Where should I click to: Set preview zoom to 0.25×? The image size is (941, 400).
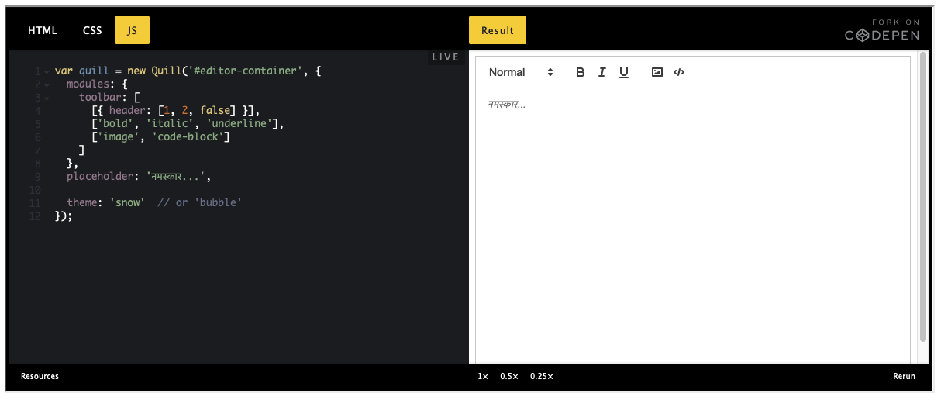tap(542, 376)
